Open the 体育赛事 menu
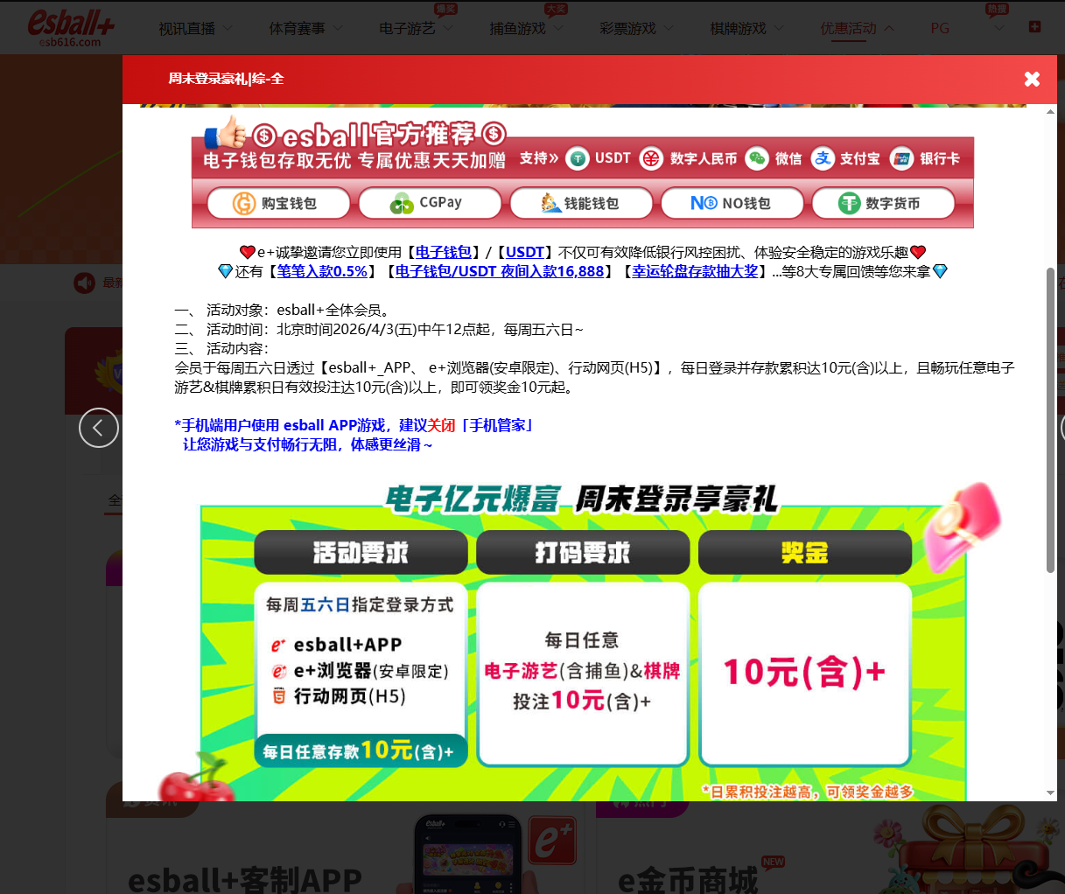The height and width of the screenshot is (894, 1065). coord(297,29)
